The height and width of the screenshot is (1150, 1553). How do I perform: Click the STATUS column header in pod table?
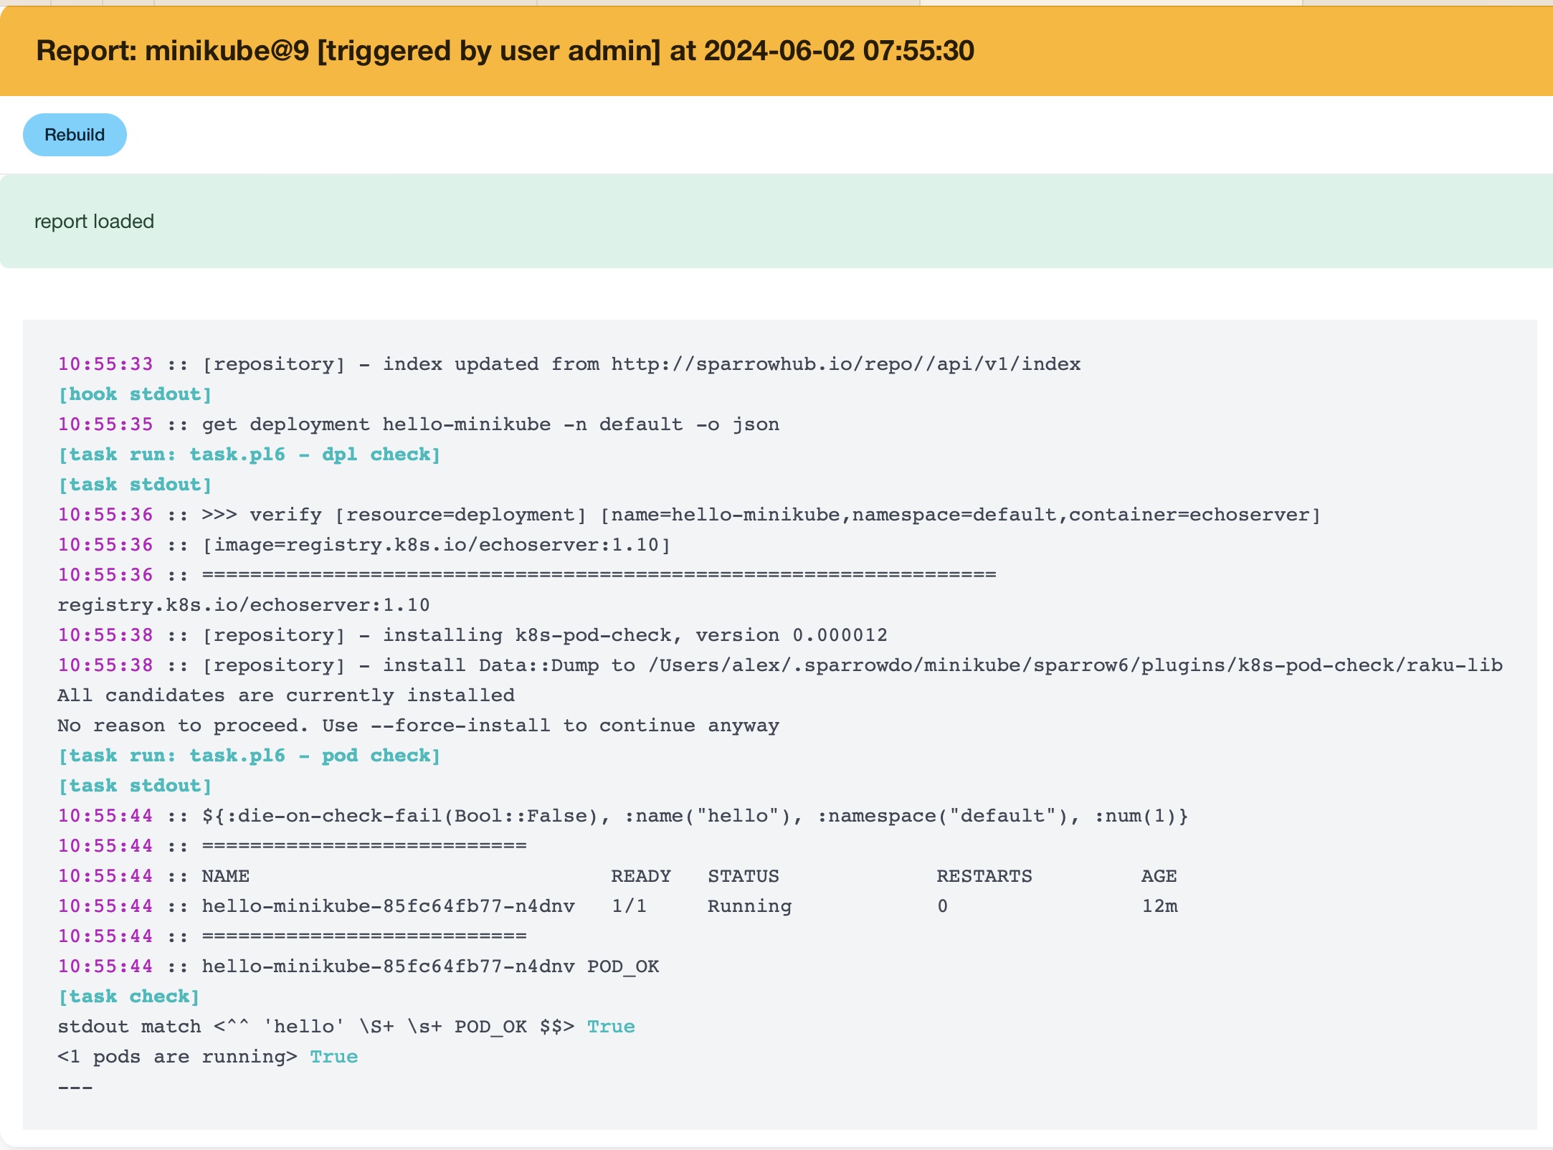tap(743, 876)
